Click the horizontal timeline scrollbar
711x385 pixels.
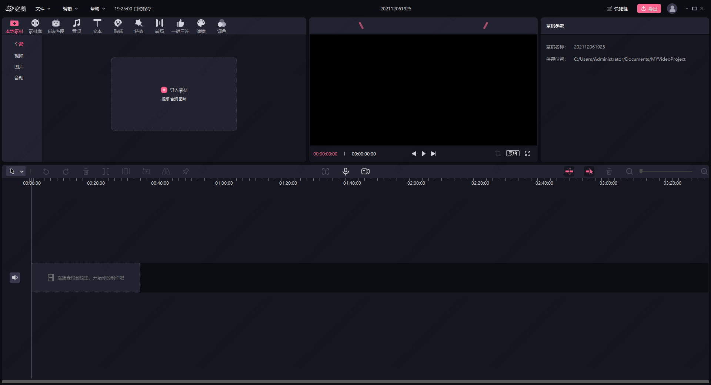tap(355, 382)
